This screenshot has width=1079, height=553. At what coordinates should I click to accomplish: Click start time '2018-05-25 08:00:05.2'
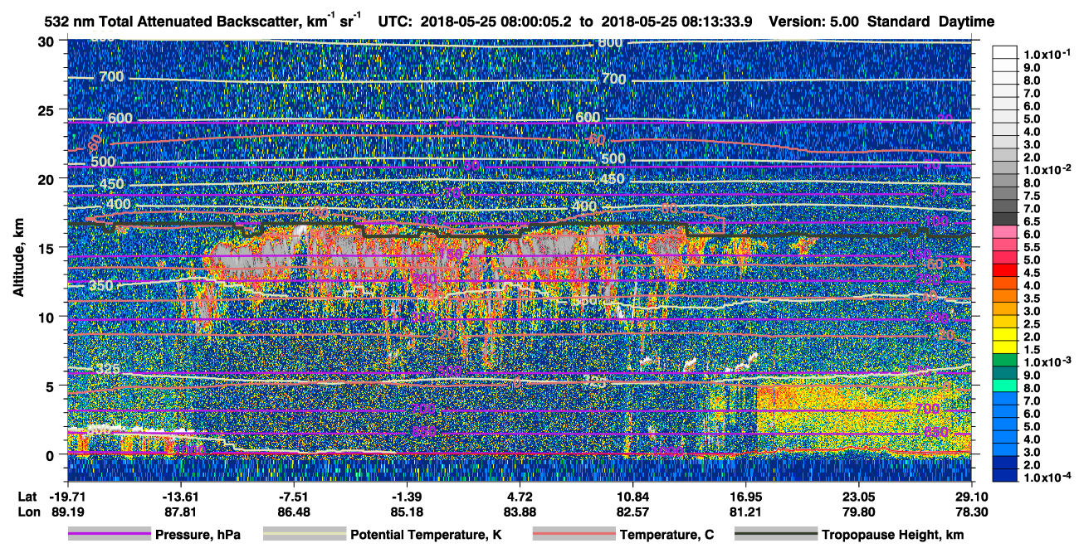click(x=496, y=22)
